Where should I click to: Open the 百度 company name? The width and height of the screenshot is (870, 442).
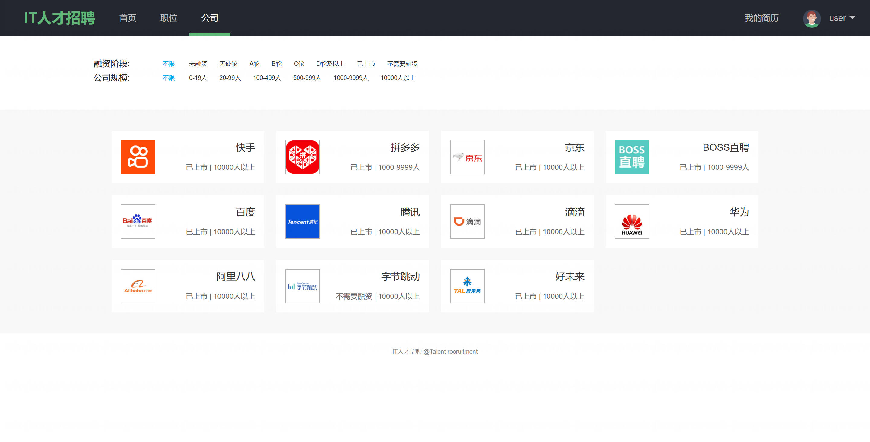pyautogui.click(x=246, y=212)
